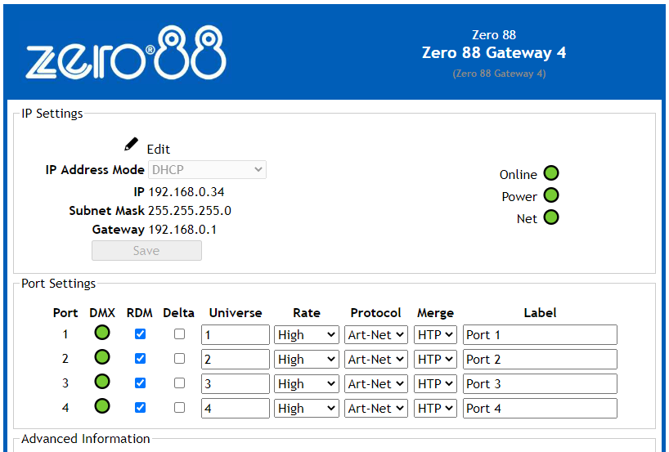Click Port 4 DMX green indicator
The height and width of the screenshot is (452, 669).
(102, 406)
